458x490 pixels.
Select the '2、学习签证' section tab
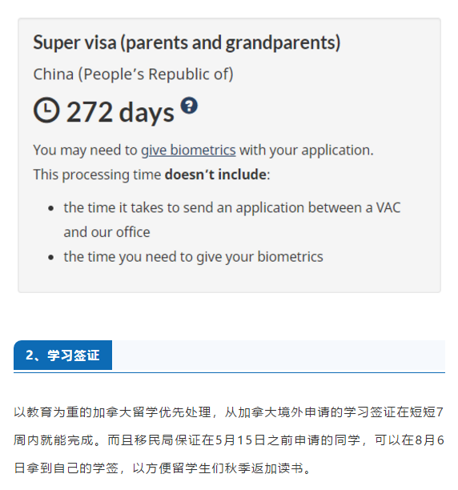(x=62, y=355)
